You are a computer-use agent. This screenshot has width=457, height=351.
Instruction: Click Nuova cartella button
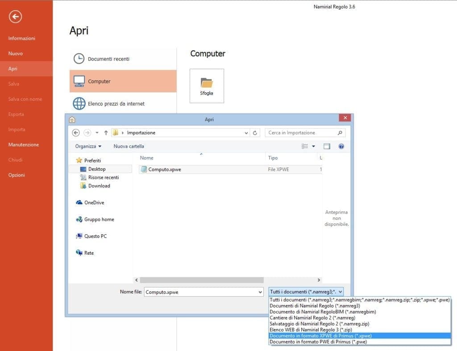tap(129, 146)
